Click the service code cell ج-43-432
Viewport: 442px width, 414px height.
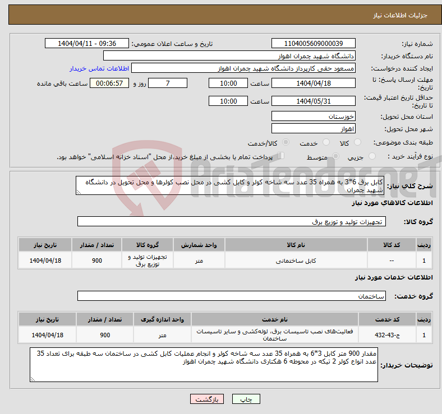coord(388,335)
